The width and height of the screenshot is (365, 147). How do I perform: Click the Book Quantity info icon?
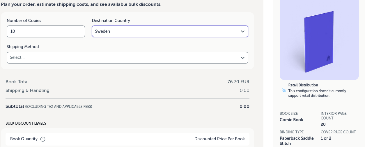[x=43, y=139]
